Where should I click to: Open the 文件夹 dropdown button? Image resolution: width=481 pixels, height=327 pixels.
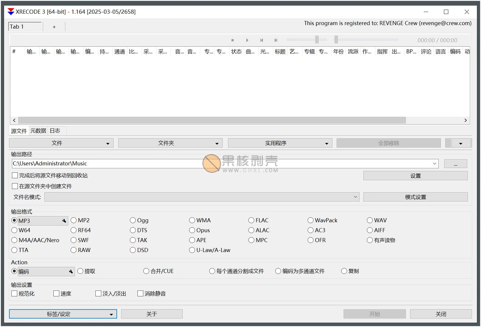[170, 143]
